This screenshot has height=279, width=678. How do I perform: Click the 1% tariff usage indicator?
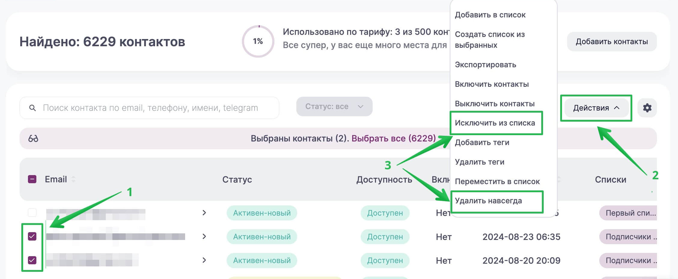[258, 41]
